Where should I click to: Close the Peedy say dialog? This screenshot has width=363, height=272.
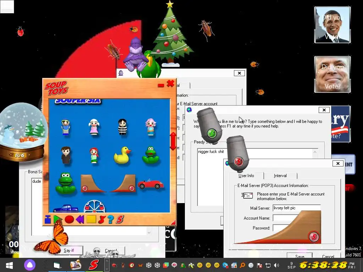pyautogui.click(x=324, y=110)
